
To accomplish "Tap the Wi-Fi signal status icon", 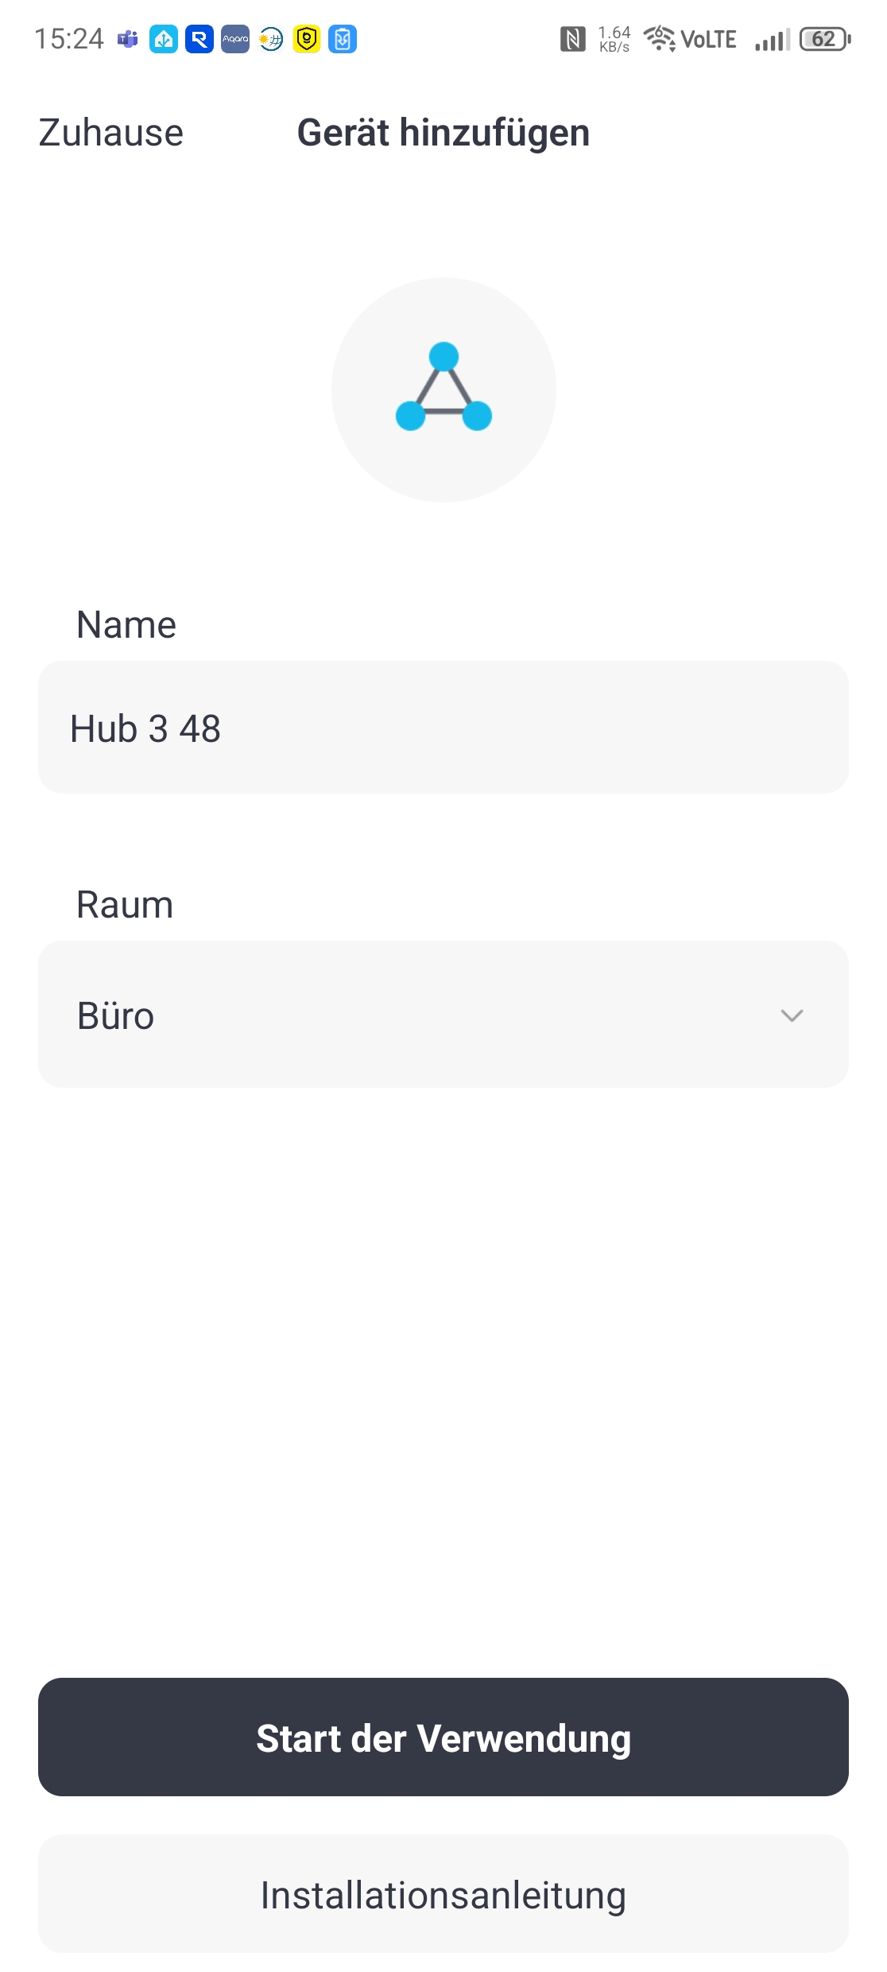I will (660, 38).
